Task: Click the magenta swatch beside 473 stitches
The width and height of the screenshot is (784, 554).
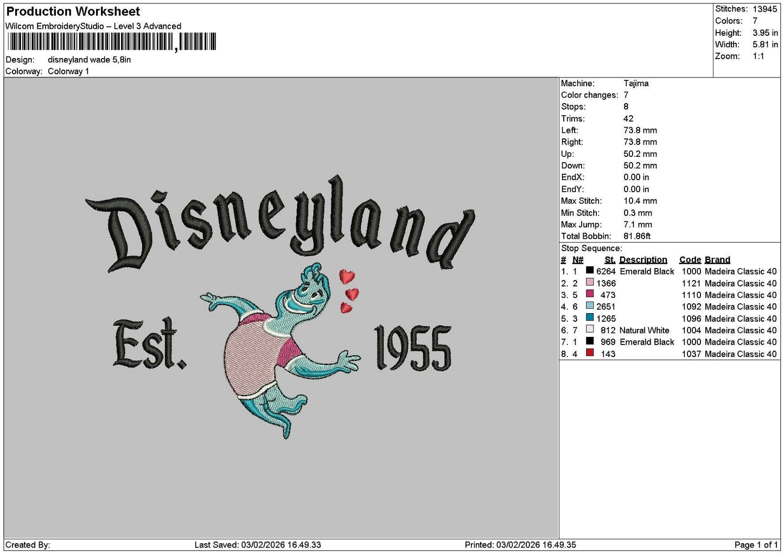Action: [590, 294]
